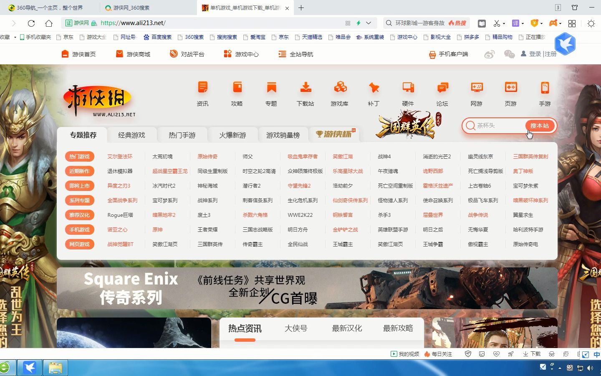Switch to the 经典游戏 tab

(132, 135)
